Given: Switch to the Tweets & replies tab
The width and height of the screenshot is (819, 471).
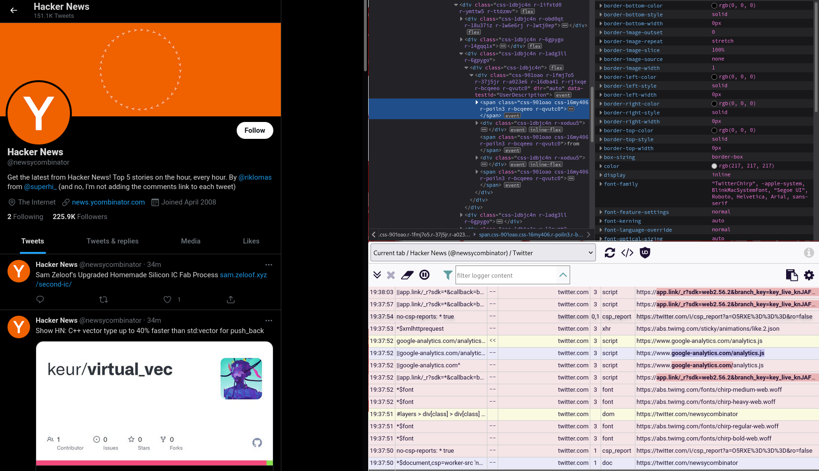Looking at the screenshot, I should 113,241.
